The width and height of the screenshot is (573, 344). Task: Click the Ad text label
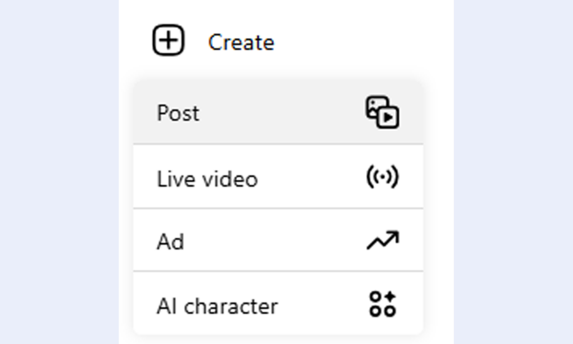[170, 243]
